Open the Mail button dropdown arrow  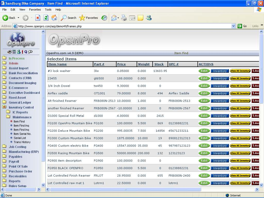point(118,18)
